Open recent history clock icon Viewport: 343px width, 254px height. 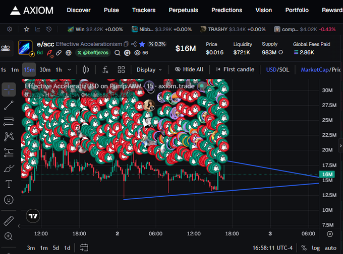(x=49, y=29)
